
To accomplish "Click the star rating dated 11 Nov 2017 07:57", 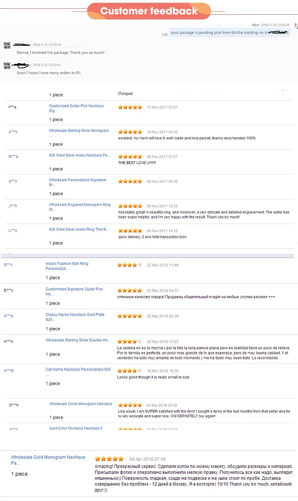I will coord(130,107).
